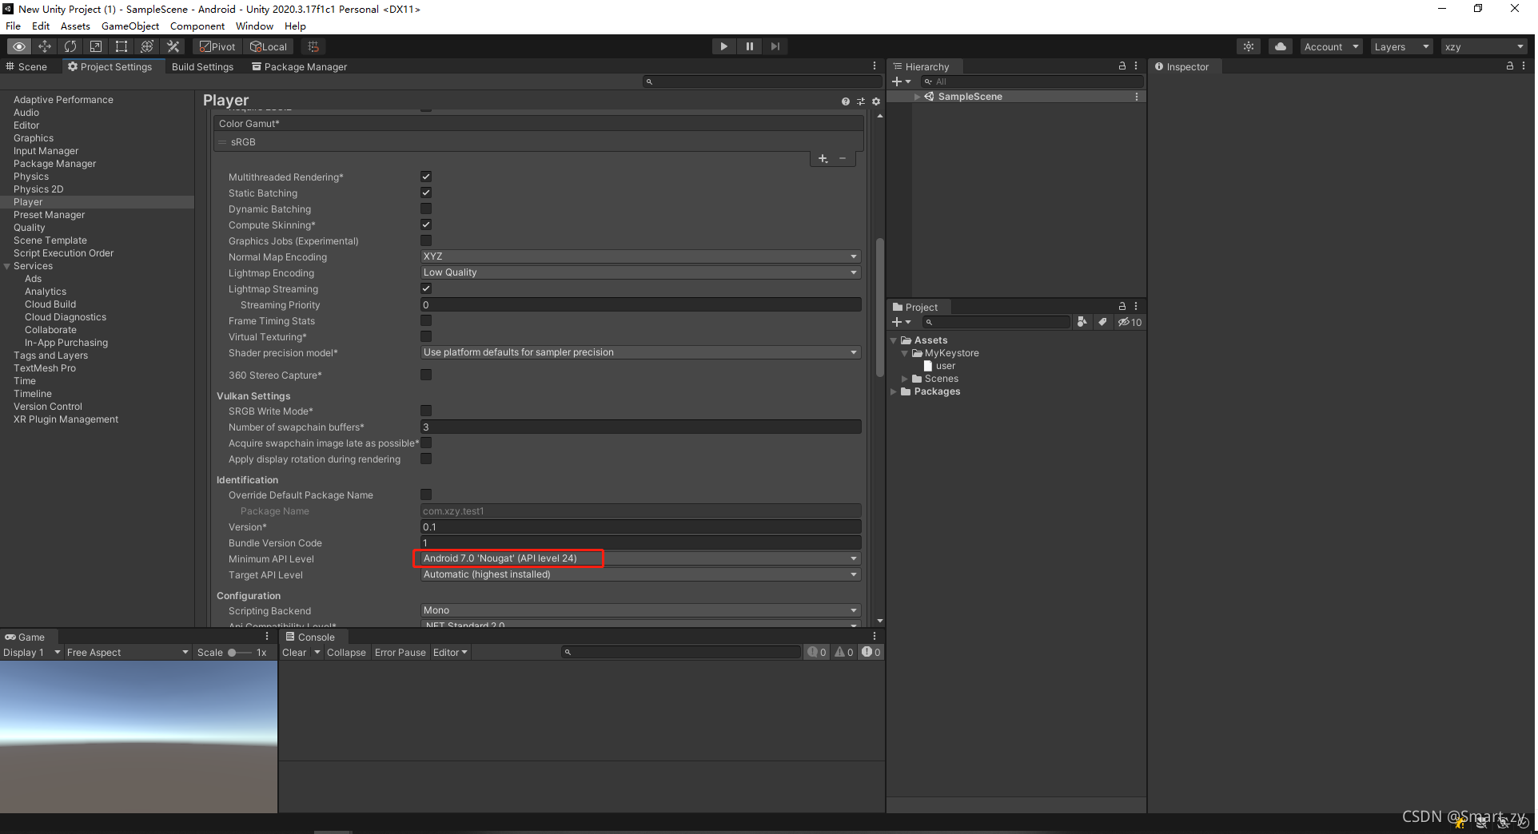Toggle Lightmap Streaming checkbox
Image resolution: width=1538 pixels, height=834 pixels.
coord(426,288)
